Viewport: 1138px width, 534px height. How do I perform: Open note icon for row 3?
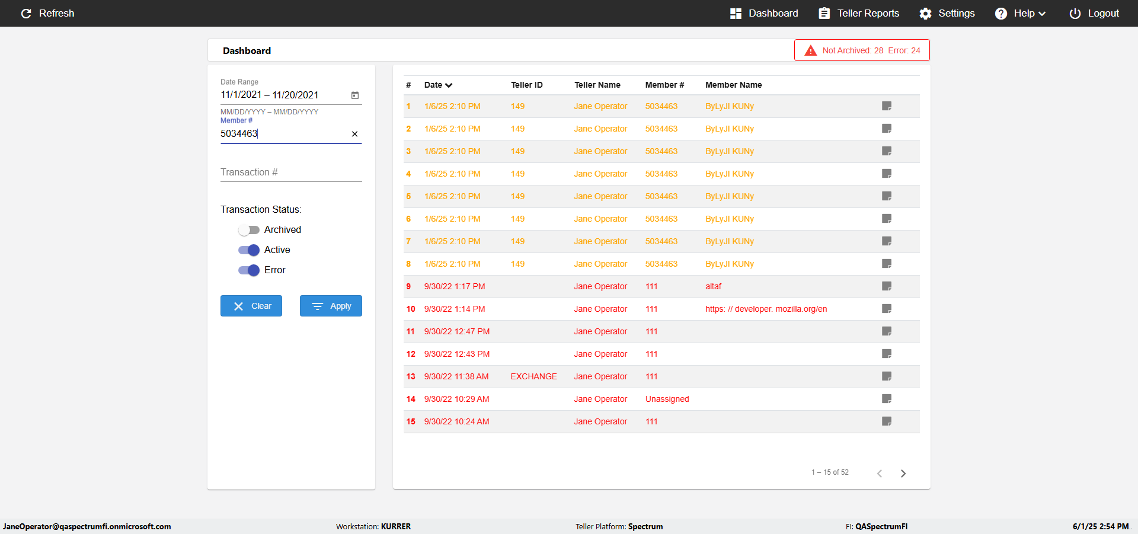(x=887, y=151)
